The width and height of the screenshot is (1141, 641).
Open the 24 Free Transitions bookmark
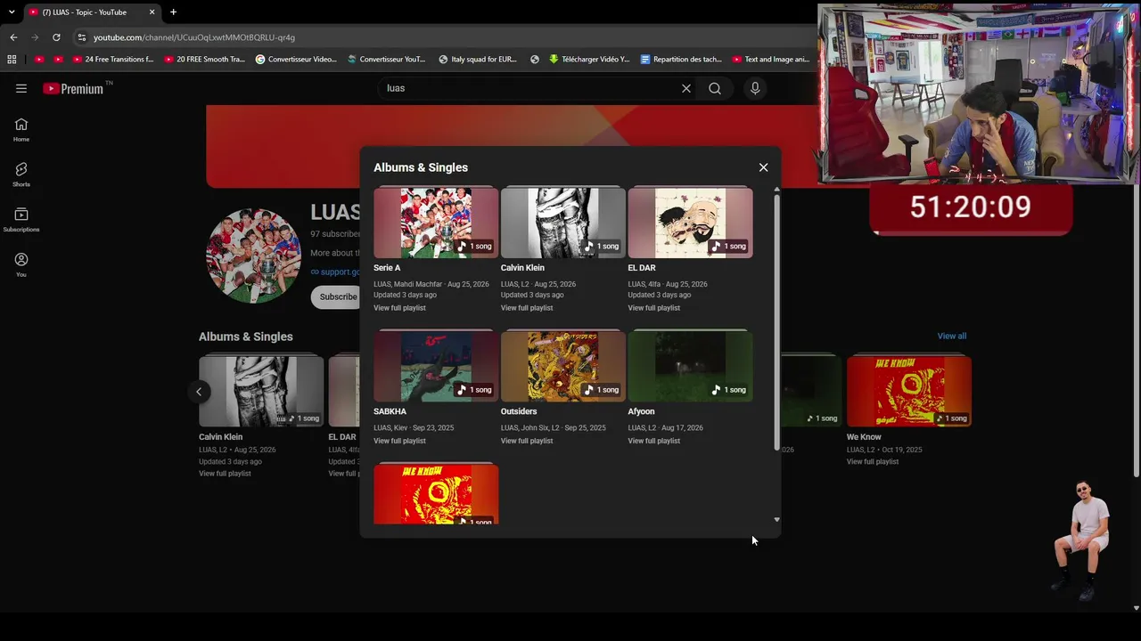pyautogui.click(x=113, y=60)
